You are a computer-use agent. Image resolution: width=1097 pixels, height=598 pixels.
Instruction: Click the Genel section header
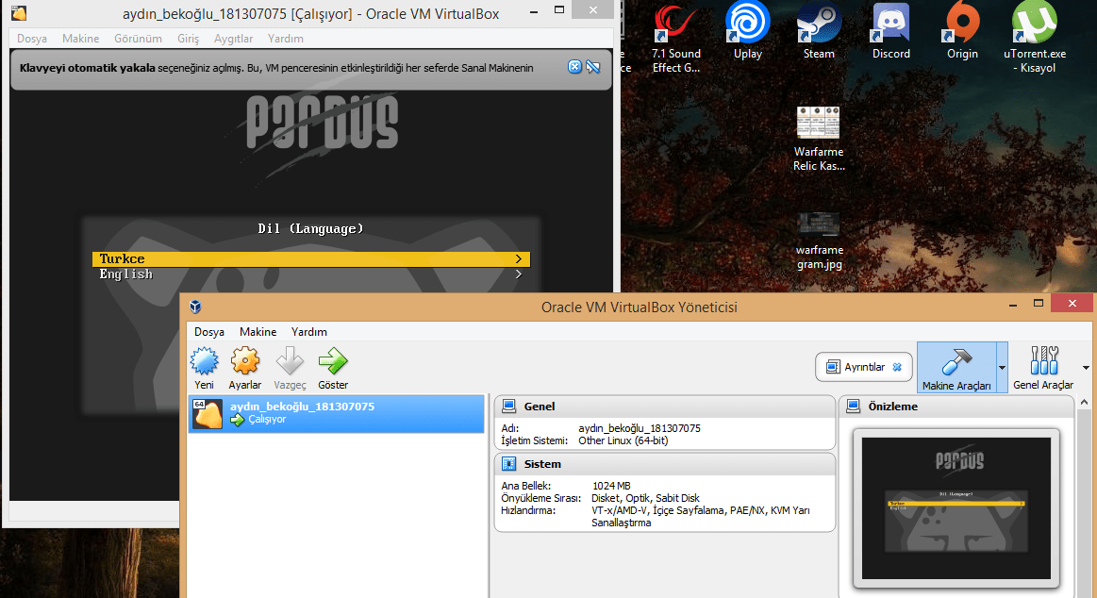[665, 407]
